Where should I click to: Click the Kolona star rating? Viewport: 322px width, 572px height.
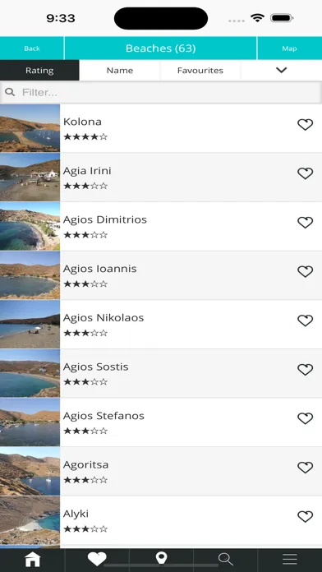tap(85, 137)
